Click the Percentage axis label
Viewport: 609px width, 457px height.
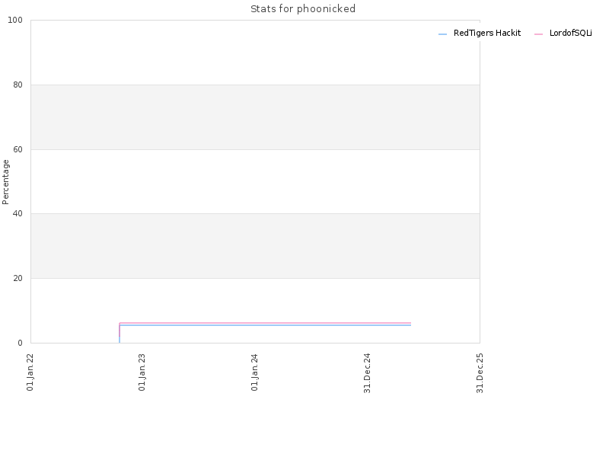5,182
